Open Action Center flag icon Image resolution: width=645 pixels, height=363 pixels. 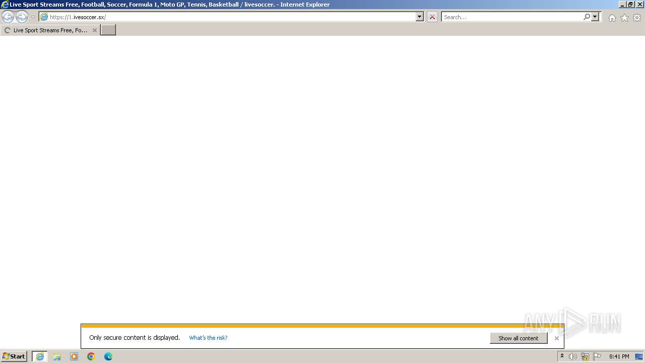coord(597,356)
